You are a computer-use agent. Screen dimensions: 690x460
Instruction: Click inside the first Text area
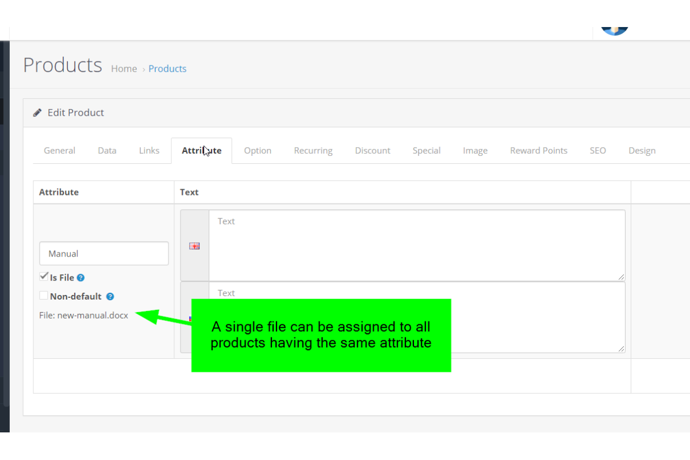point(416,245)
